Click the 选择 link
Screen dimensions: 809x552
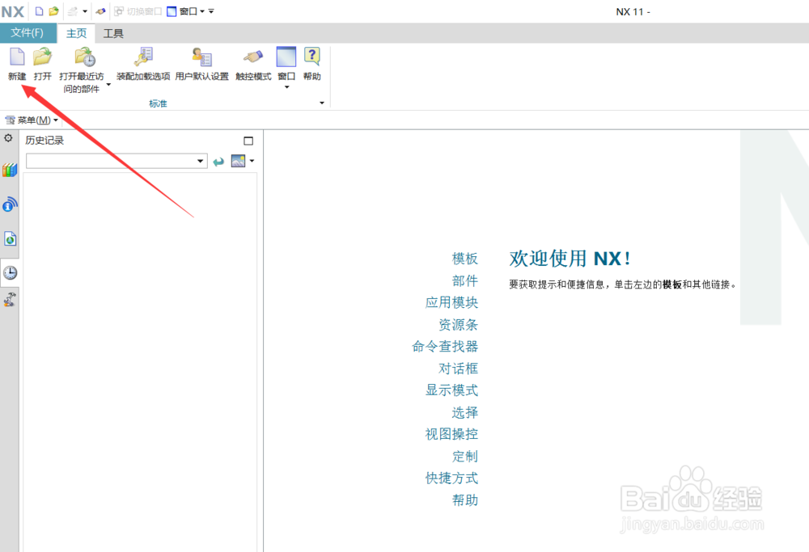click(x=465, y=412)
